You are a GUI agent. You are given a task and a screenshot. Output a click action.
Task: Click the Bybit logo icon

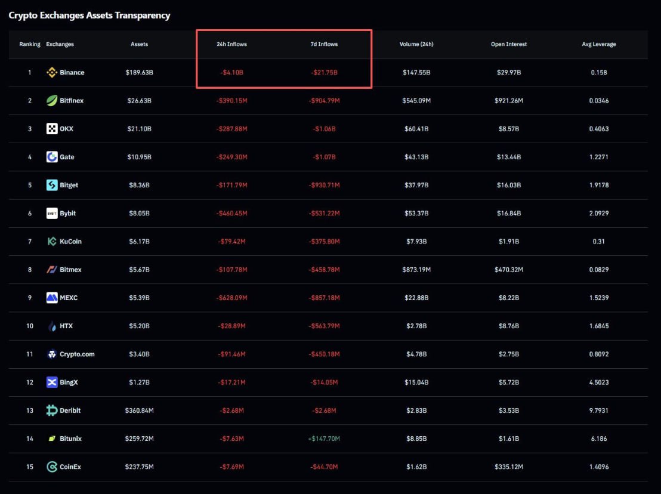click(x=52, y=214)
